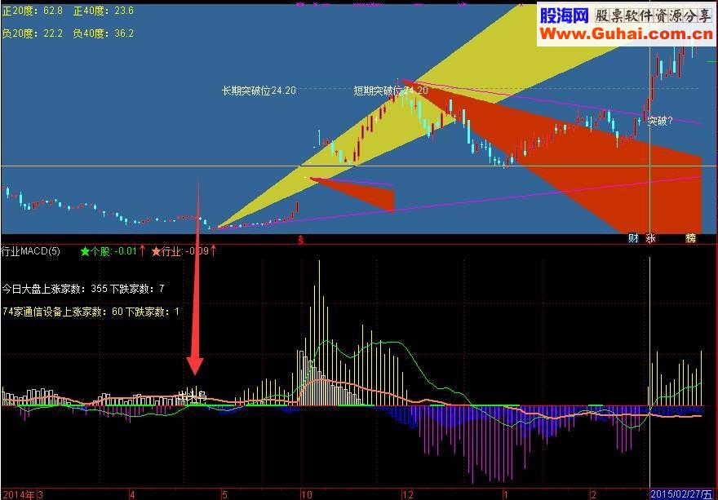The height and width of the screenshot is (500, 718).
Task: Click the 负40度: 36.2 readout
Action: point(104,33)
